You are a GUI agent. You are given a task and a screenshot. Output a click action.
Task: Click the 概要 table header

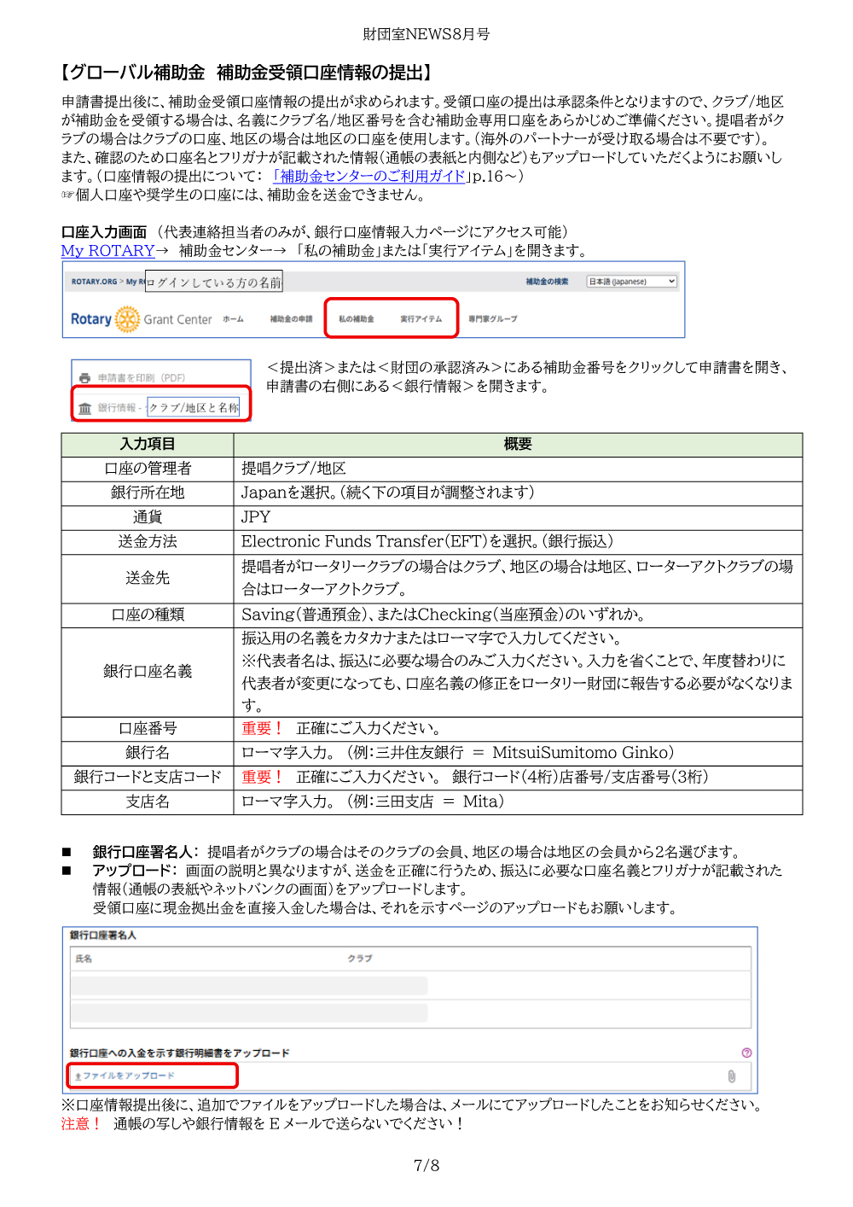[x=518, y=445]
